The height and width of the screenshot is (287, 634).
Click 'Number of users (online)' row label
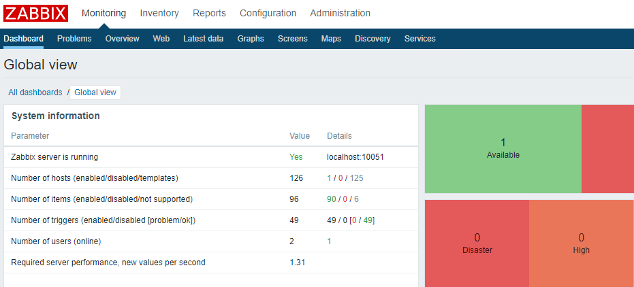pyautogui.click(x=56, y=241)
